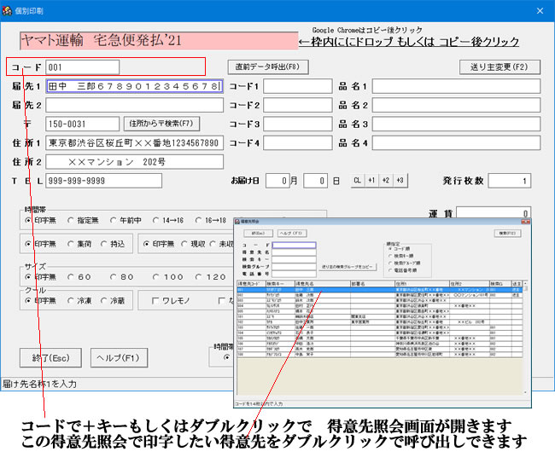This screenshot has height=469, width=555.
Task: Click the 終了(Esc) button
Action: tap(50, 357)
